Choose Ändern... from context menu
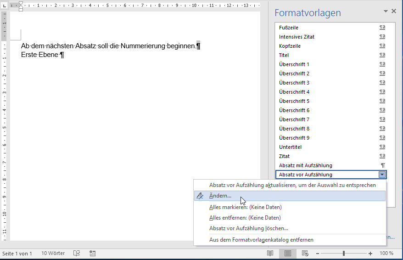403x260 pixels. click(x=220, y=196)
